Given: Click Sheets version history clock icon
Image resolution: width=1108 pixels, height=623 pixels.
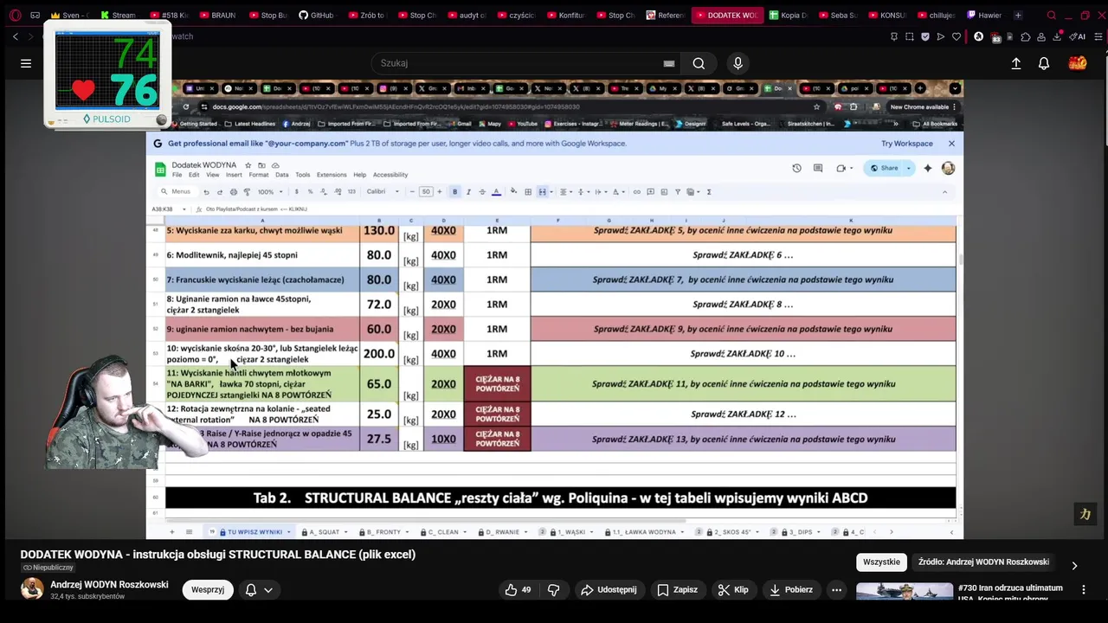Looking at the screenshot, I should 796,168.
